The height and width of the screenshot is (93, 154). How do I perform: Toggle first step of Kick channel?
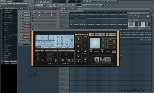pos(34,13)
